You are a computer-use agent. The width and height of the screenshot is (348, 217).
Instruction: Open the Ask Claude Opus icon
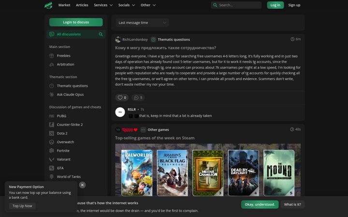[x=52, y=95]
